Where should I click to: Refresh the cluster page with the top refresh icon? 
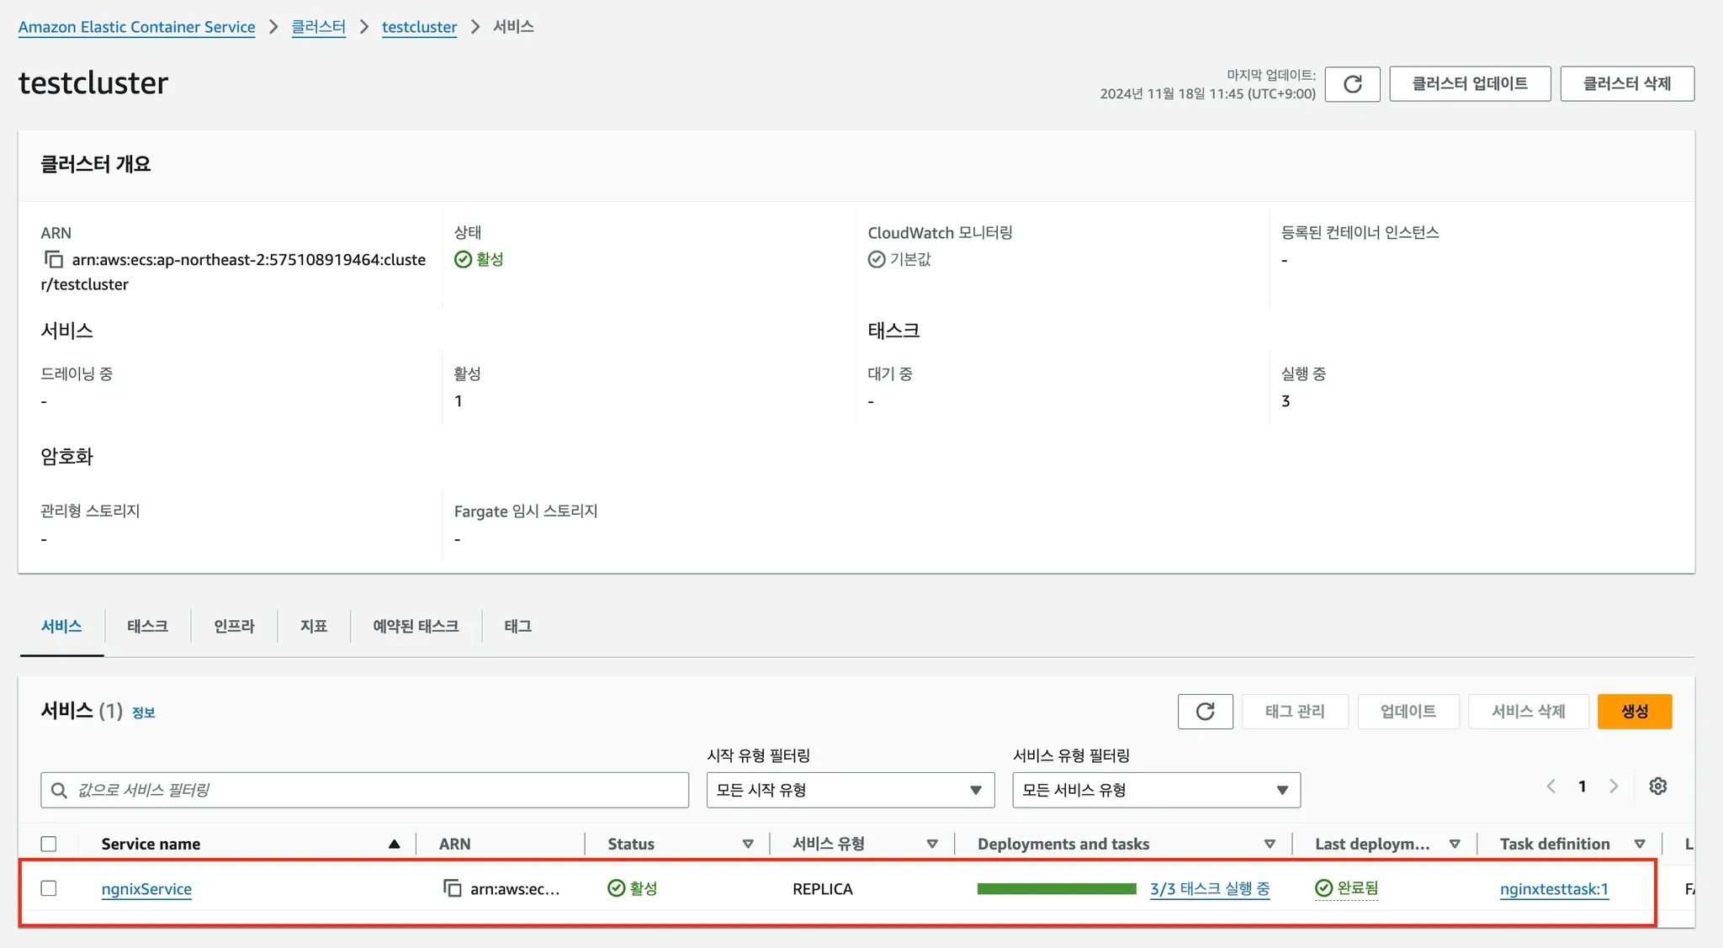pos(1352,84)
